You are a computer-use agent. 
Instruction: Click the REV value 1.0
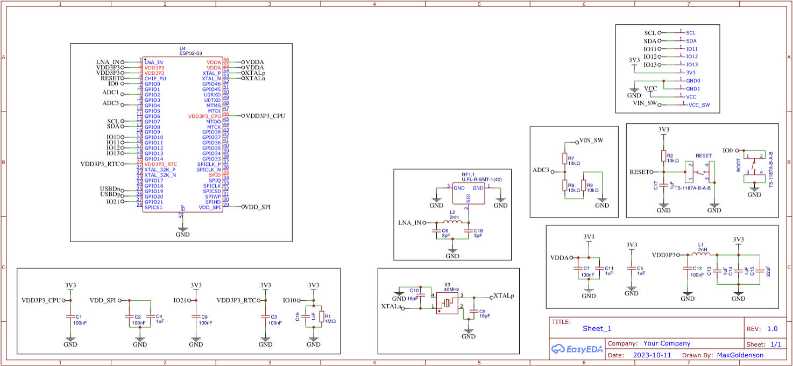(x=773, y=329)
